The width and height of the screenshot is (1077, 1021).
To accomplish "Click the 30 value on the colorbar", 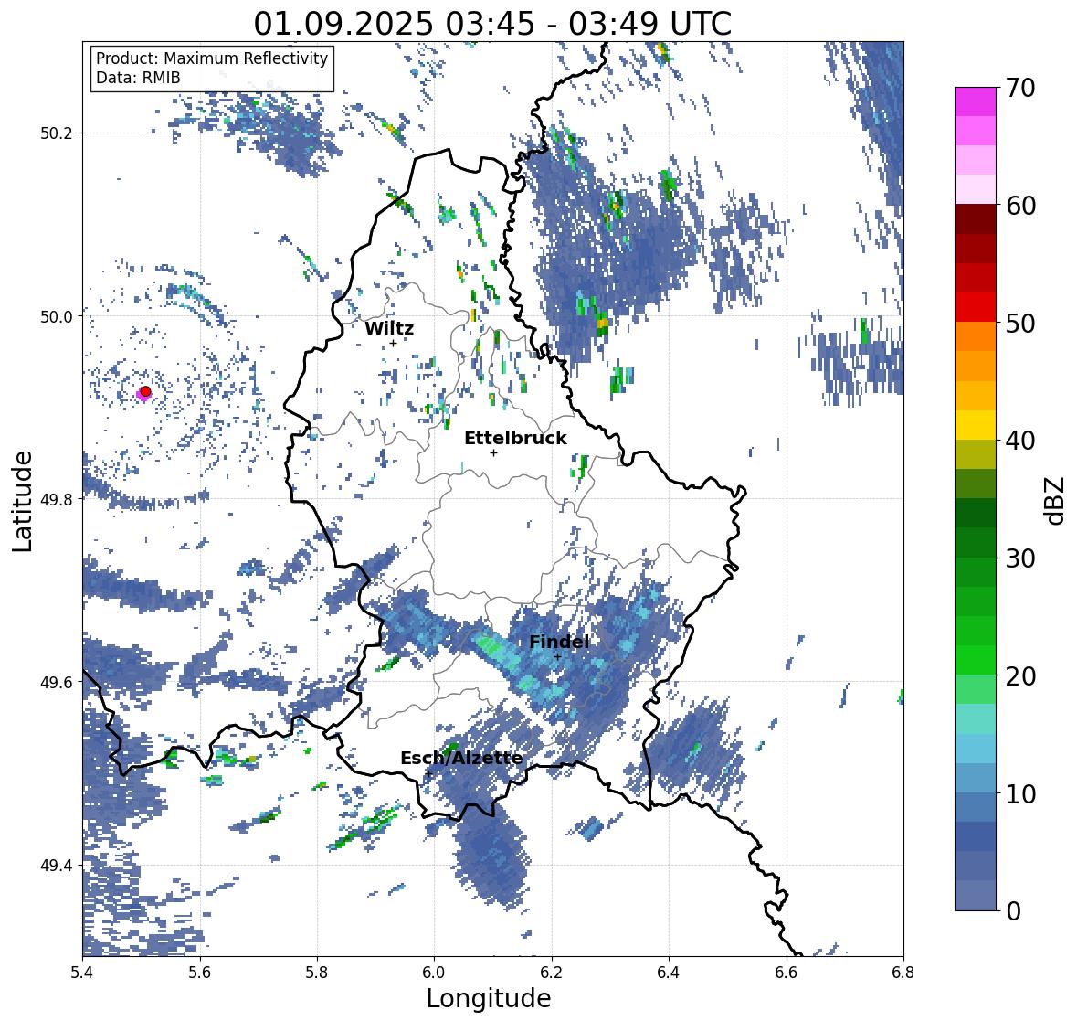I will click(1020, 558).
